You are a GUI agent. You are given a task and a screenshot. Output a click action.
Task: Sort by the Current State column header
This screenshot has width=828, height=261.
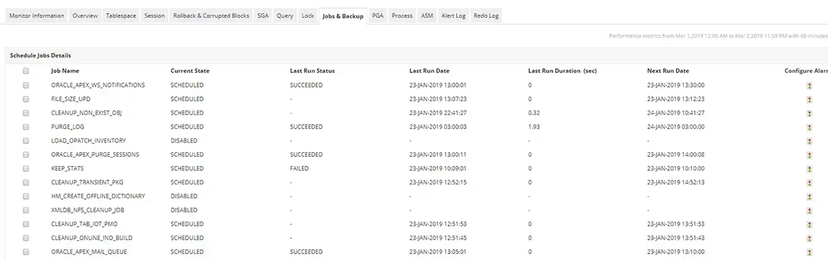(190, 71)
